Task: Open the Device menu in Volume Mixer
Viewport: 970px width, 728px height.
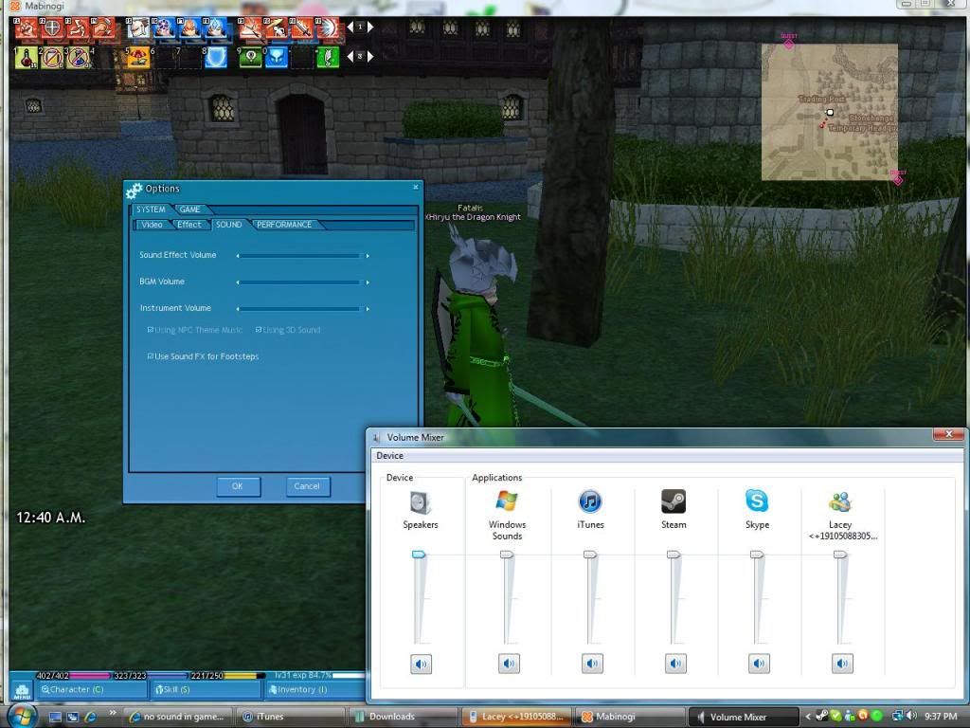Action: click(x=389, y=456)
